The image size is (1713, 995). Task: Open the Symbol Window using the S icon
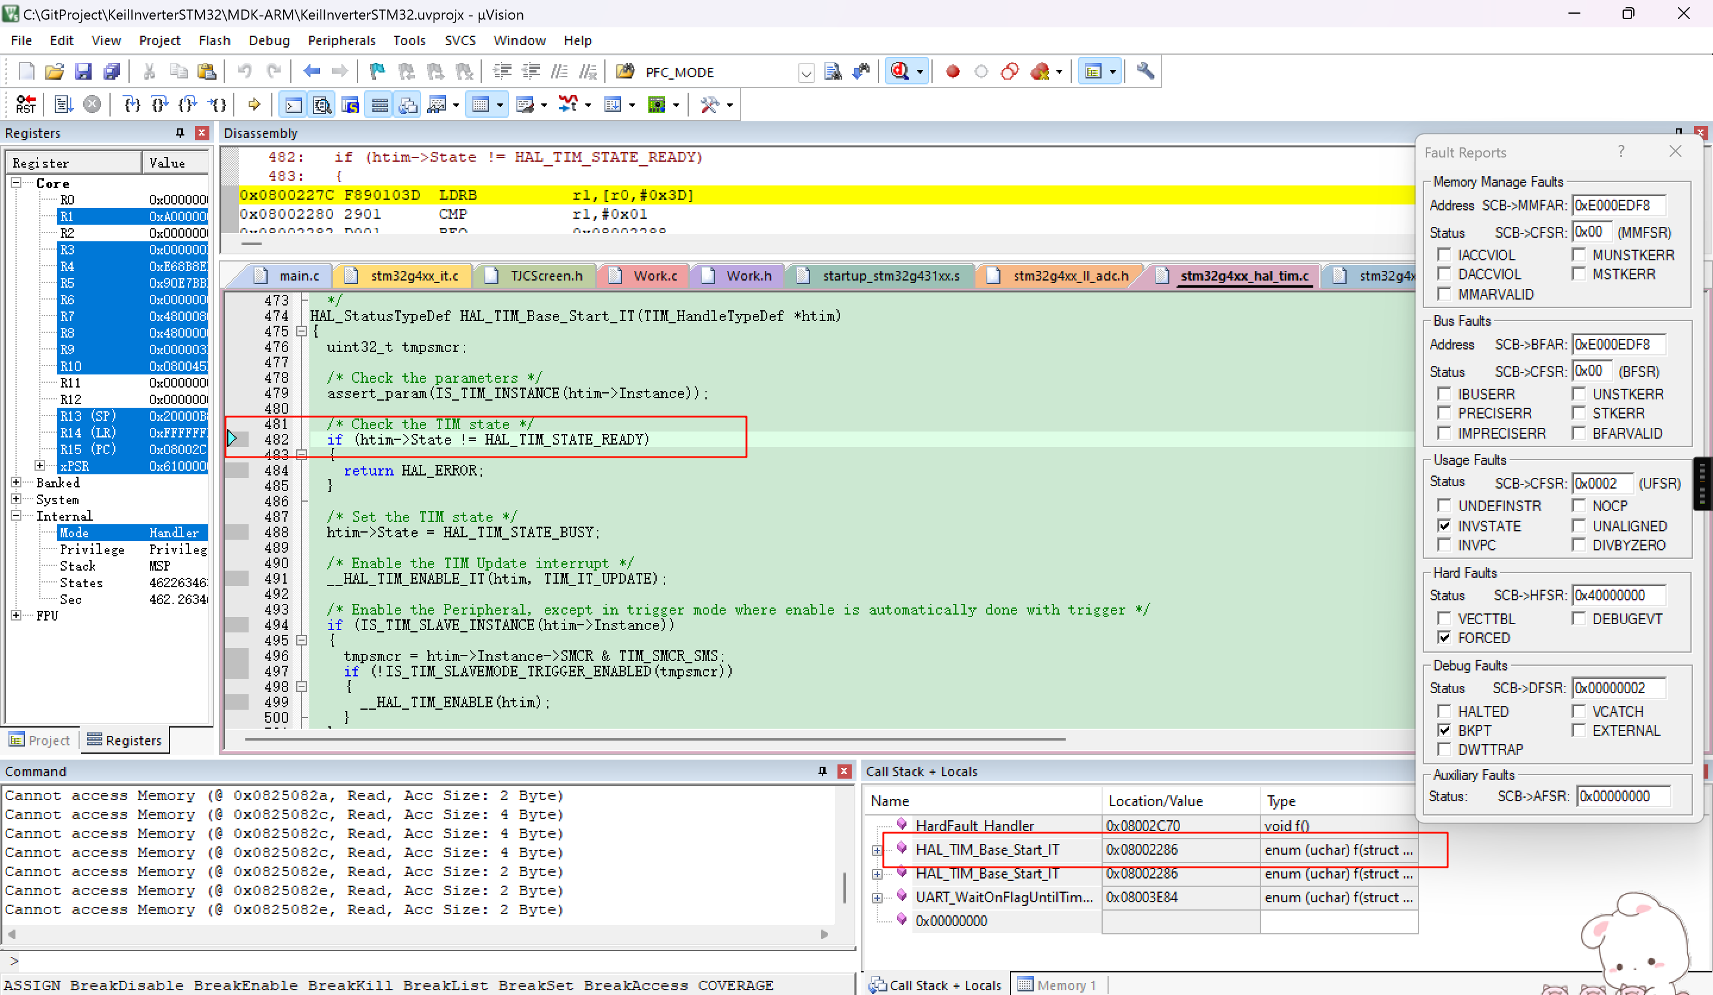tap(351, 104)
